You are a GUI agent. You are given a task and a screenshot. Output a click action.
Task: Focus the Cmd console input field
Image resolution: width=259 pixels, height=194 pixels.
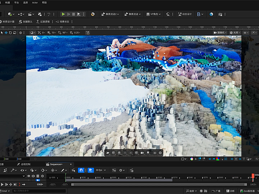pos(39,191)
